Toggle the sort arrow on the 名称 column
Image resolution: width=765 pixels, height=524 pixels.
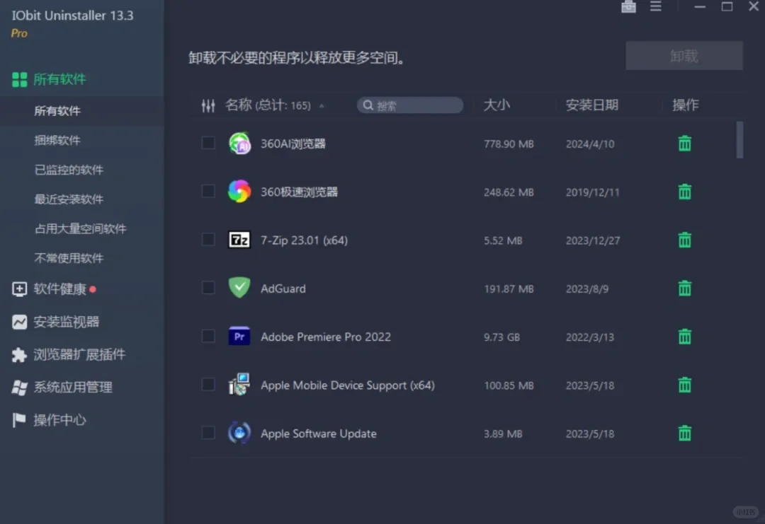coord(322,105)
